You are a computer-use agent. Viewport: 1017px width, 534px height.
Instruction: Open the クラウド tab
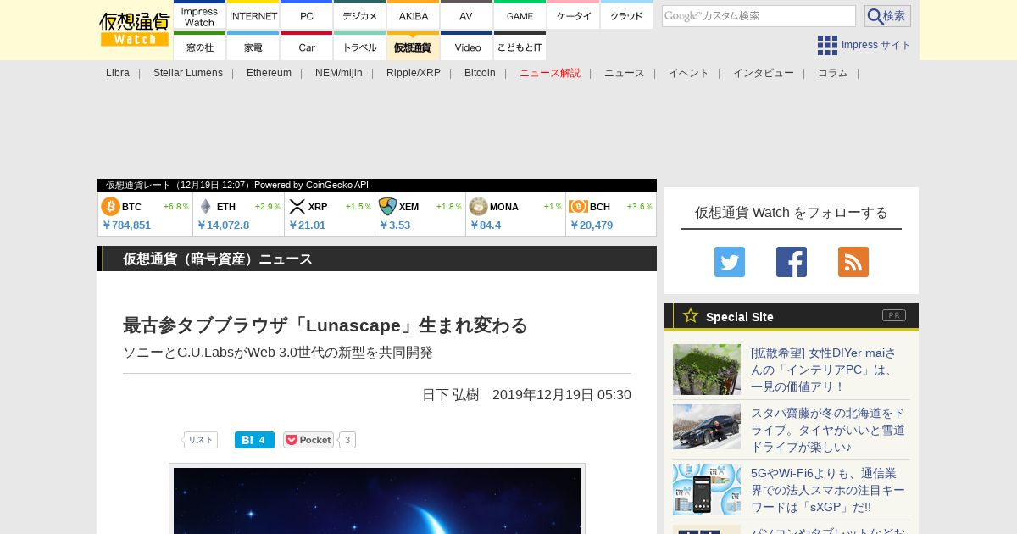pos(626,16)
